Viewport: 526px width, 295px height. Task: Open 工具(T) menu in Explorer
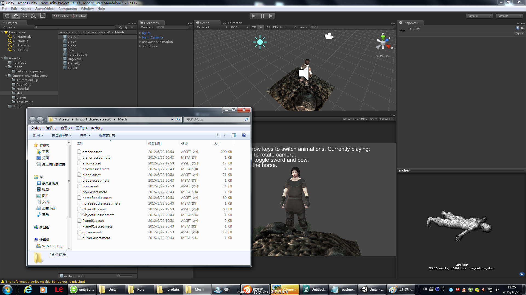point(81,128)
